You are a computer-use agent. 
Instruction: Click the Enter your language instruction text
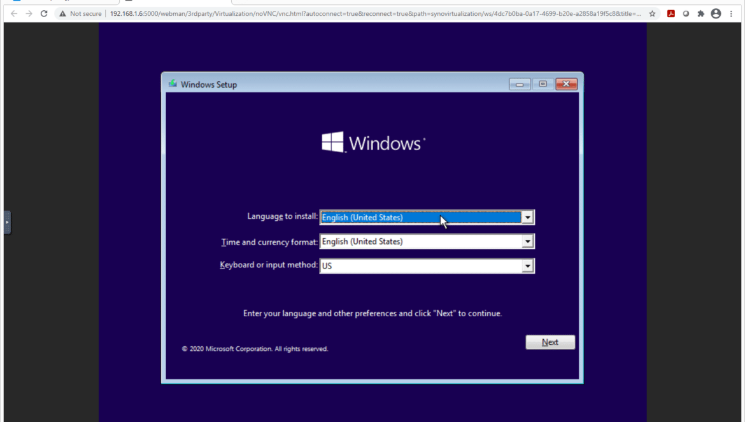tap(372, 313)
